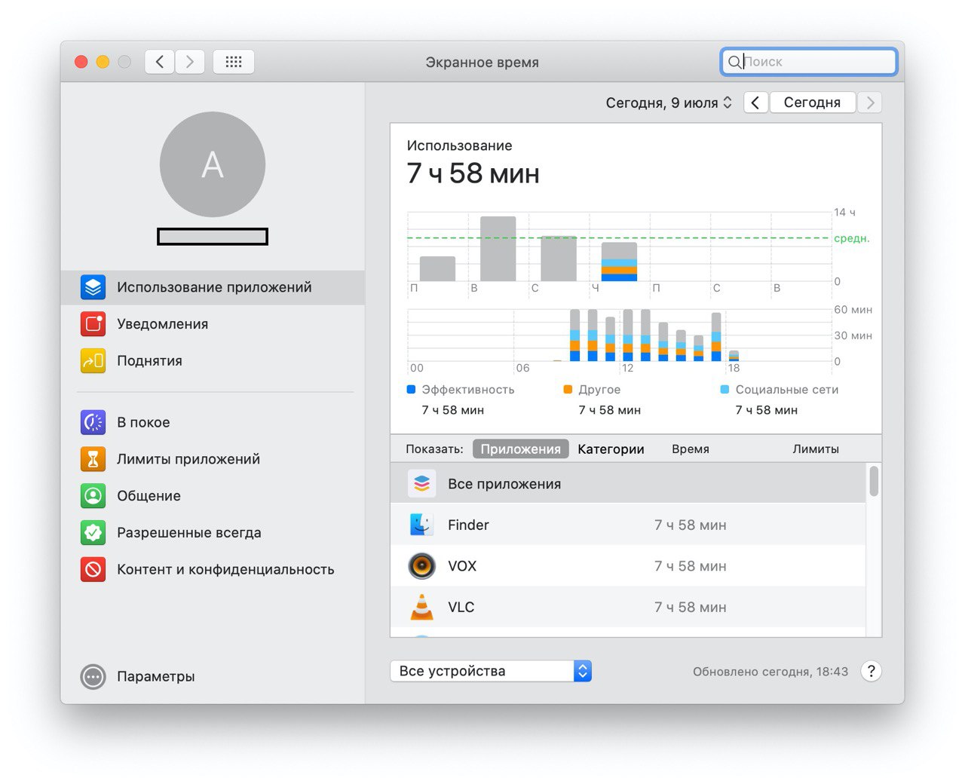The height and width of the screenshot is (784, 965).
Task: Open the Уведомления red icon
Action: [93, 324]
